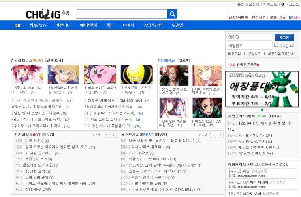The height and width of the screenshot is (197, 301).
Task: Open the 드래곤볼 시리즈 40주년 thumbnail
Action: coord(137,74)
